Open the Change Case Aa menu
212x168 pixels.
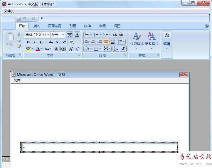pos(48,49)
